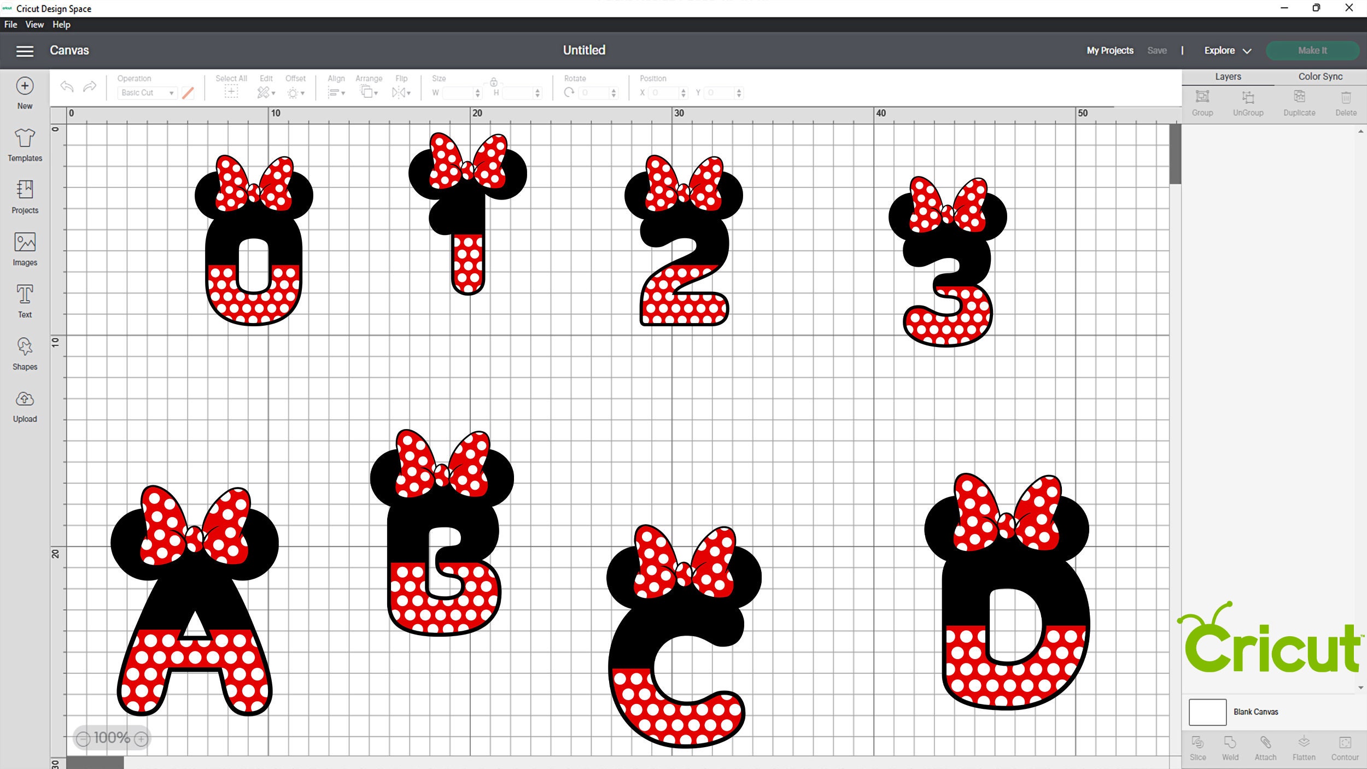Screen dimensions: 1367x769
Task: Open the File menu
Action: [11, 25]
